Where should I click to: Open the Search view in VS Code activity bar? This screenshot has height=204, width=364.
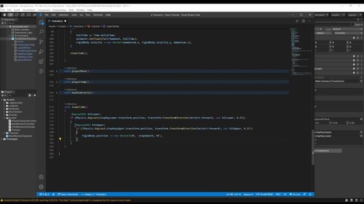(x=41, y=32)
